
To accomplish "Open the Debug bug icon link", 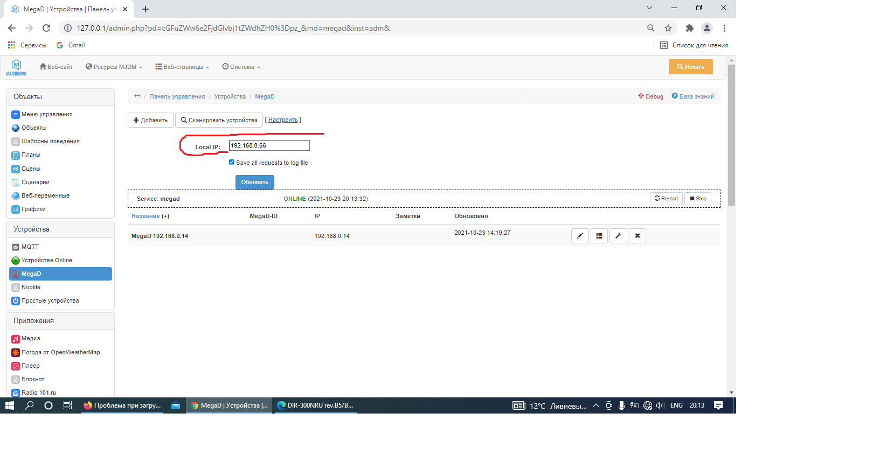I will (650, 96).
